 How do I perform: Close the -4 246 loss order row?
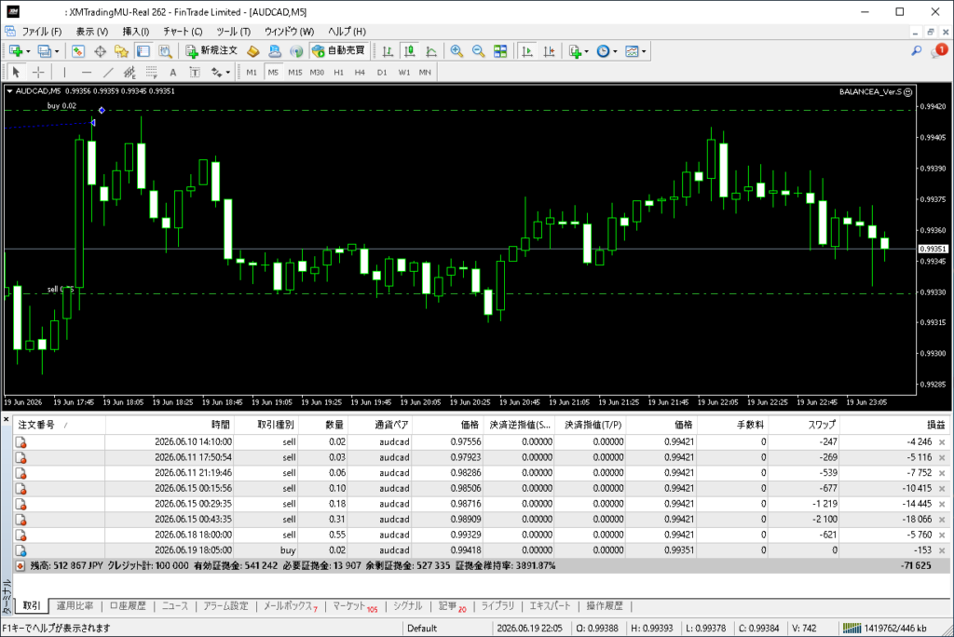[x=942, y=442]
